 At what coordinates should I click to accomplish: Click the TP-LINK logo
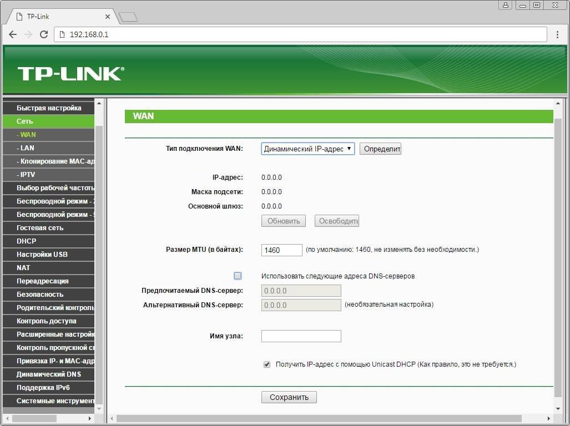point(70,74)
